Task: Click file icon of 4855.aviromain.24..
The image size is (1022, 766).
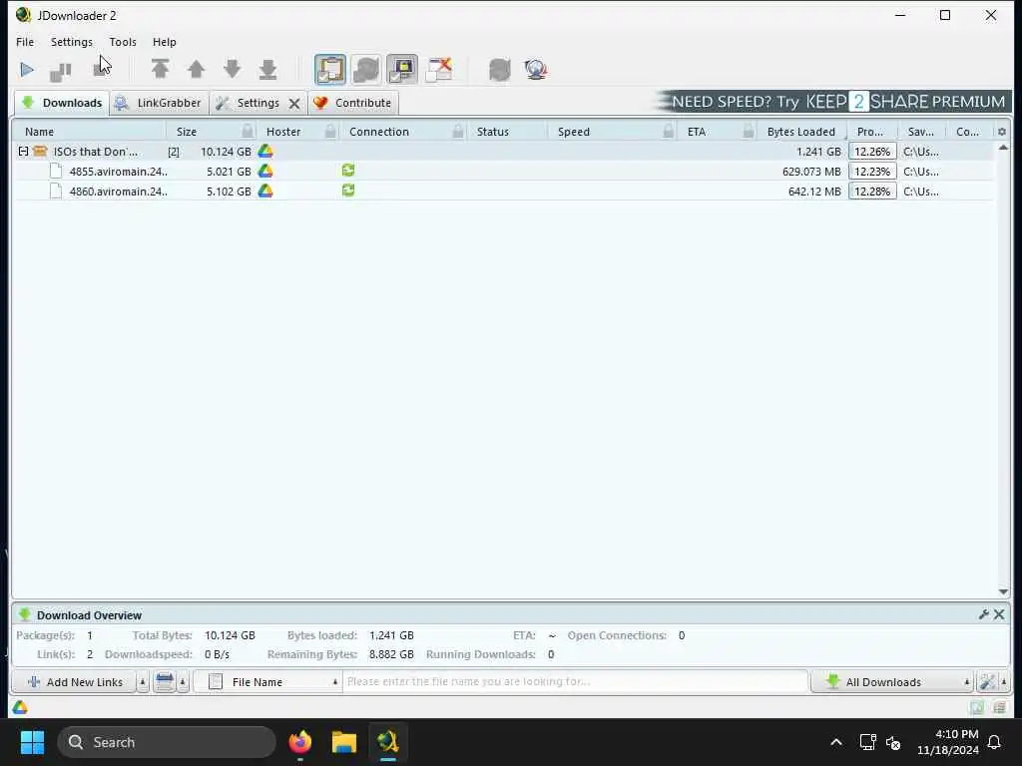Action: 56,172
